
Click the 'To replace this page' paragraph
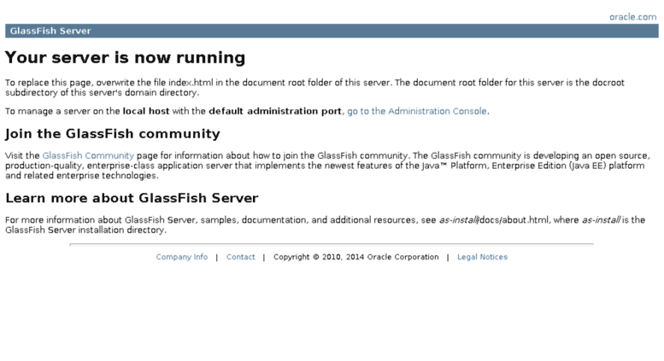[314, 88]
